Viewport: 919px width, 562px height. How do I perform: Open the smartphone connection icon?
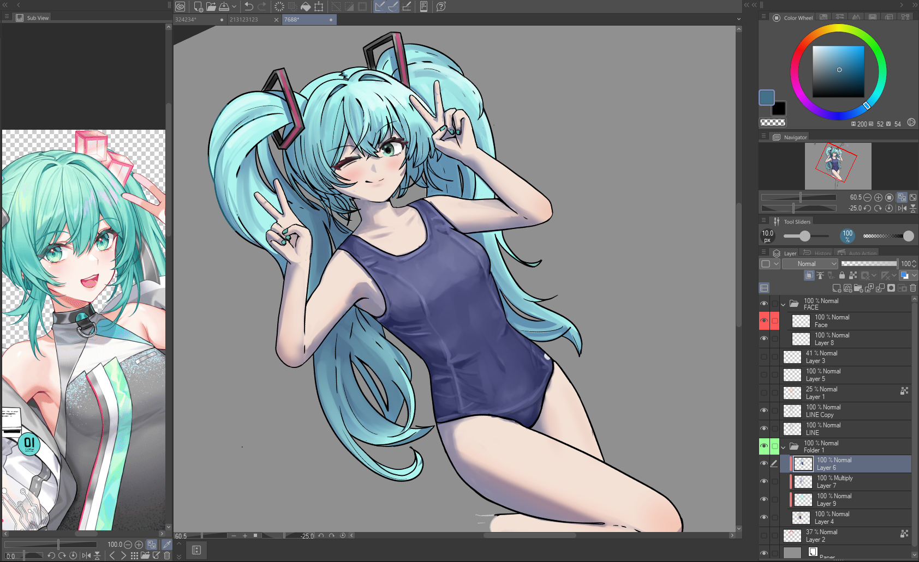click(423, 7)
